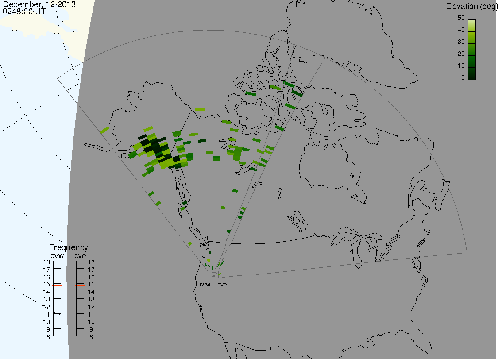
Task: Click the gray radar station dot
Action: 214,276
